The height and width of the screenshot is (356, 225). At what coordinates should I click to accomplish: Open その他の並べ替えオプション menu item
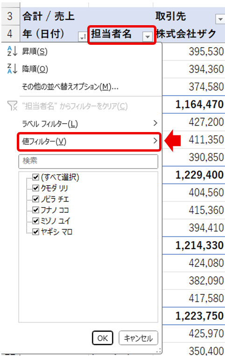click(x=70, y=86)
